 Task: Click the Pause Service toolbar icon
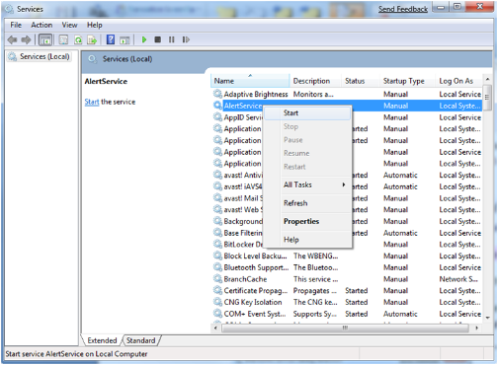pyautogui.click(x=172, y=39)
